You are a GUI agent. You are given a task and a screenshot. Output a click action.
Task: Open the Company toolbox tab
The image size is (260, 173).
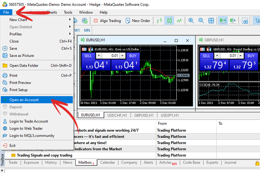[129, 162]
